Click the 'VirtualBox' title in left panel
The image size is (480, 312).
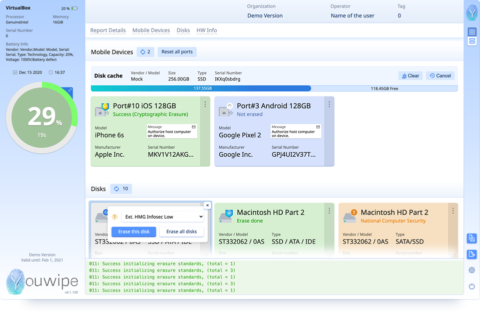click(18, 8)
